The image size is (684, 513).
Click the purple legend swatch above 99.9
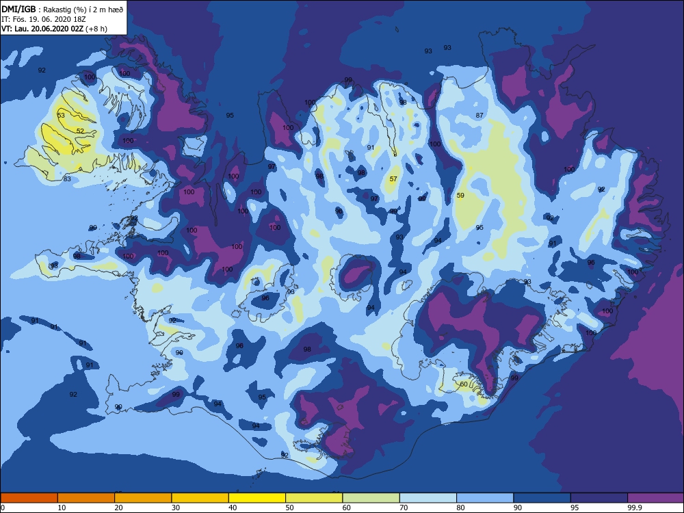tap(656, 498)
